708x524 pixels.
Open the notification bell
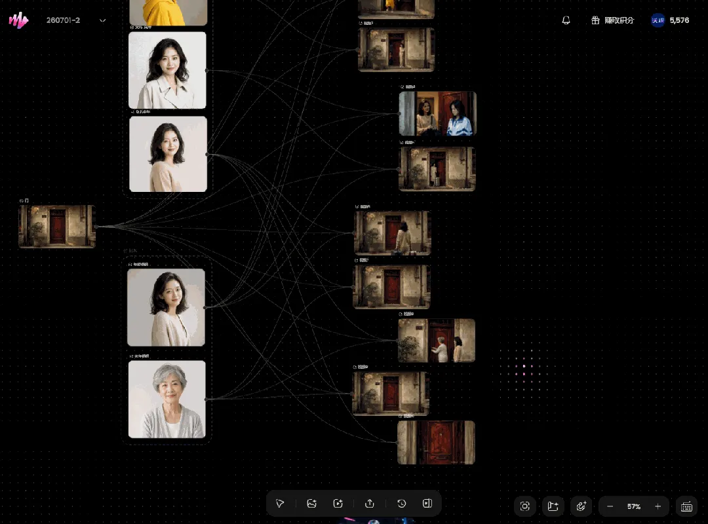[566, 20]
